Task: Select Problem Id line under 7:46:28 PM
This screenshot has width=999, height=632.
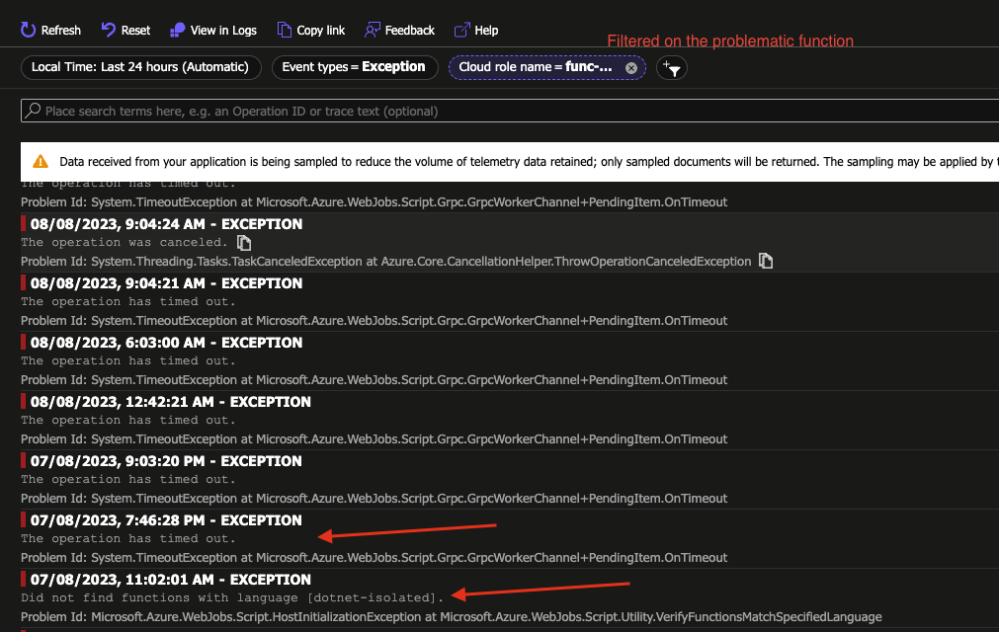Action: 374,557
